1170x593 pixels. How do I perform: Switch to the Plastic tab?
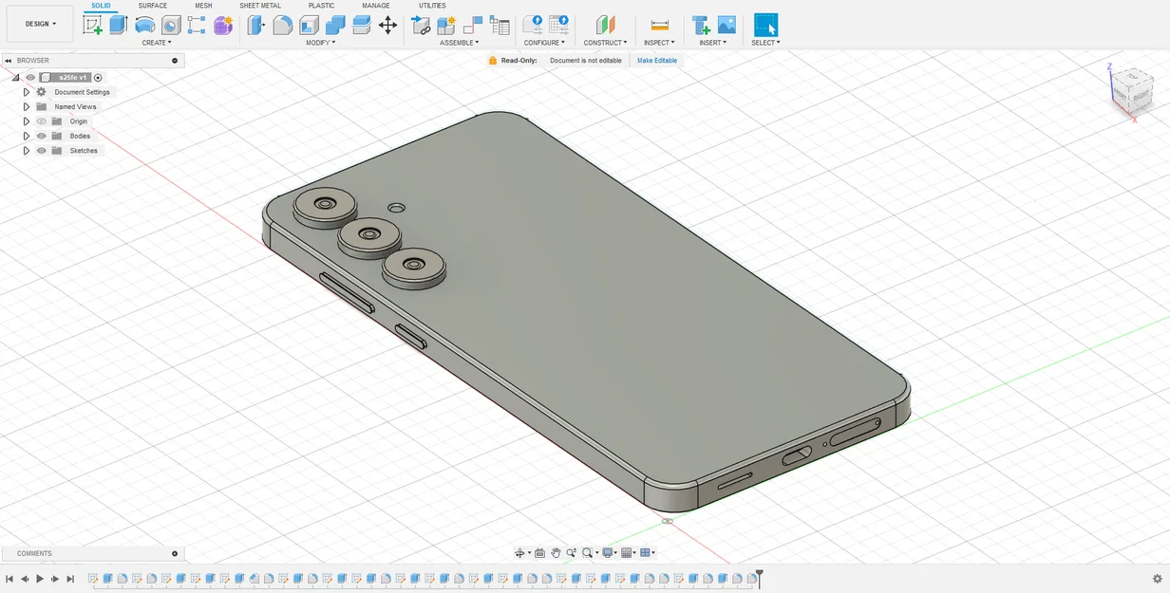coord(321,6)
